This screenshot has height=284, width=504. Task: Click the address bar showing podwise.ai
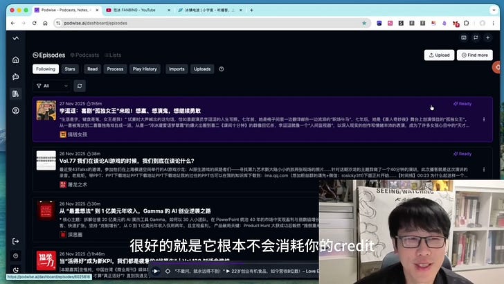[x=210, y=23]
